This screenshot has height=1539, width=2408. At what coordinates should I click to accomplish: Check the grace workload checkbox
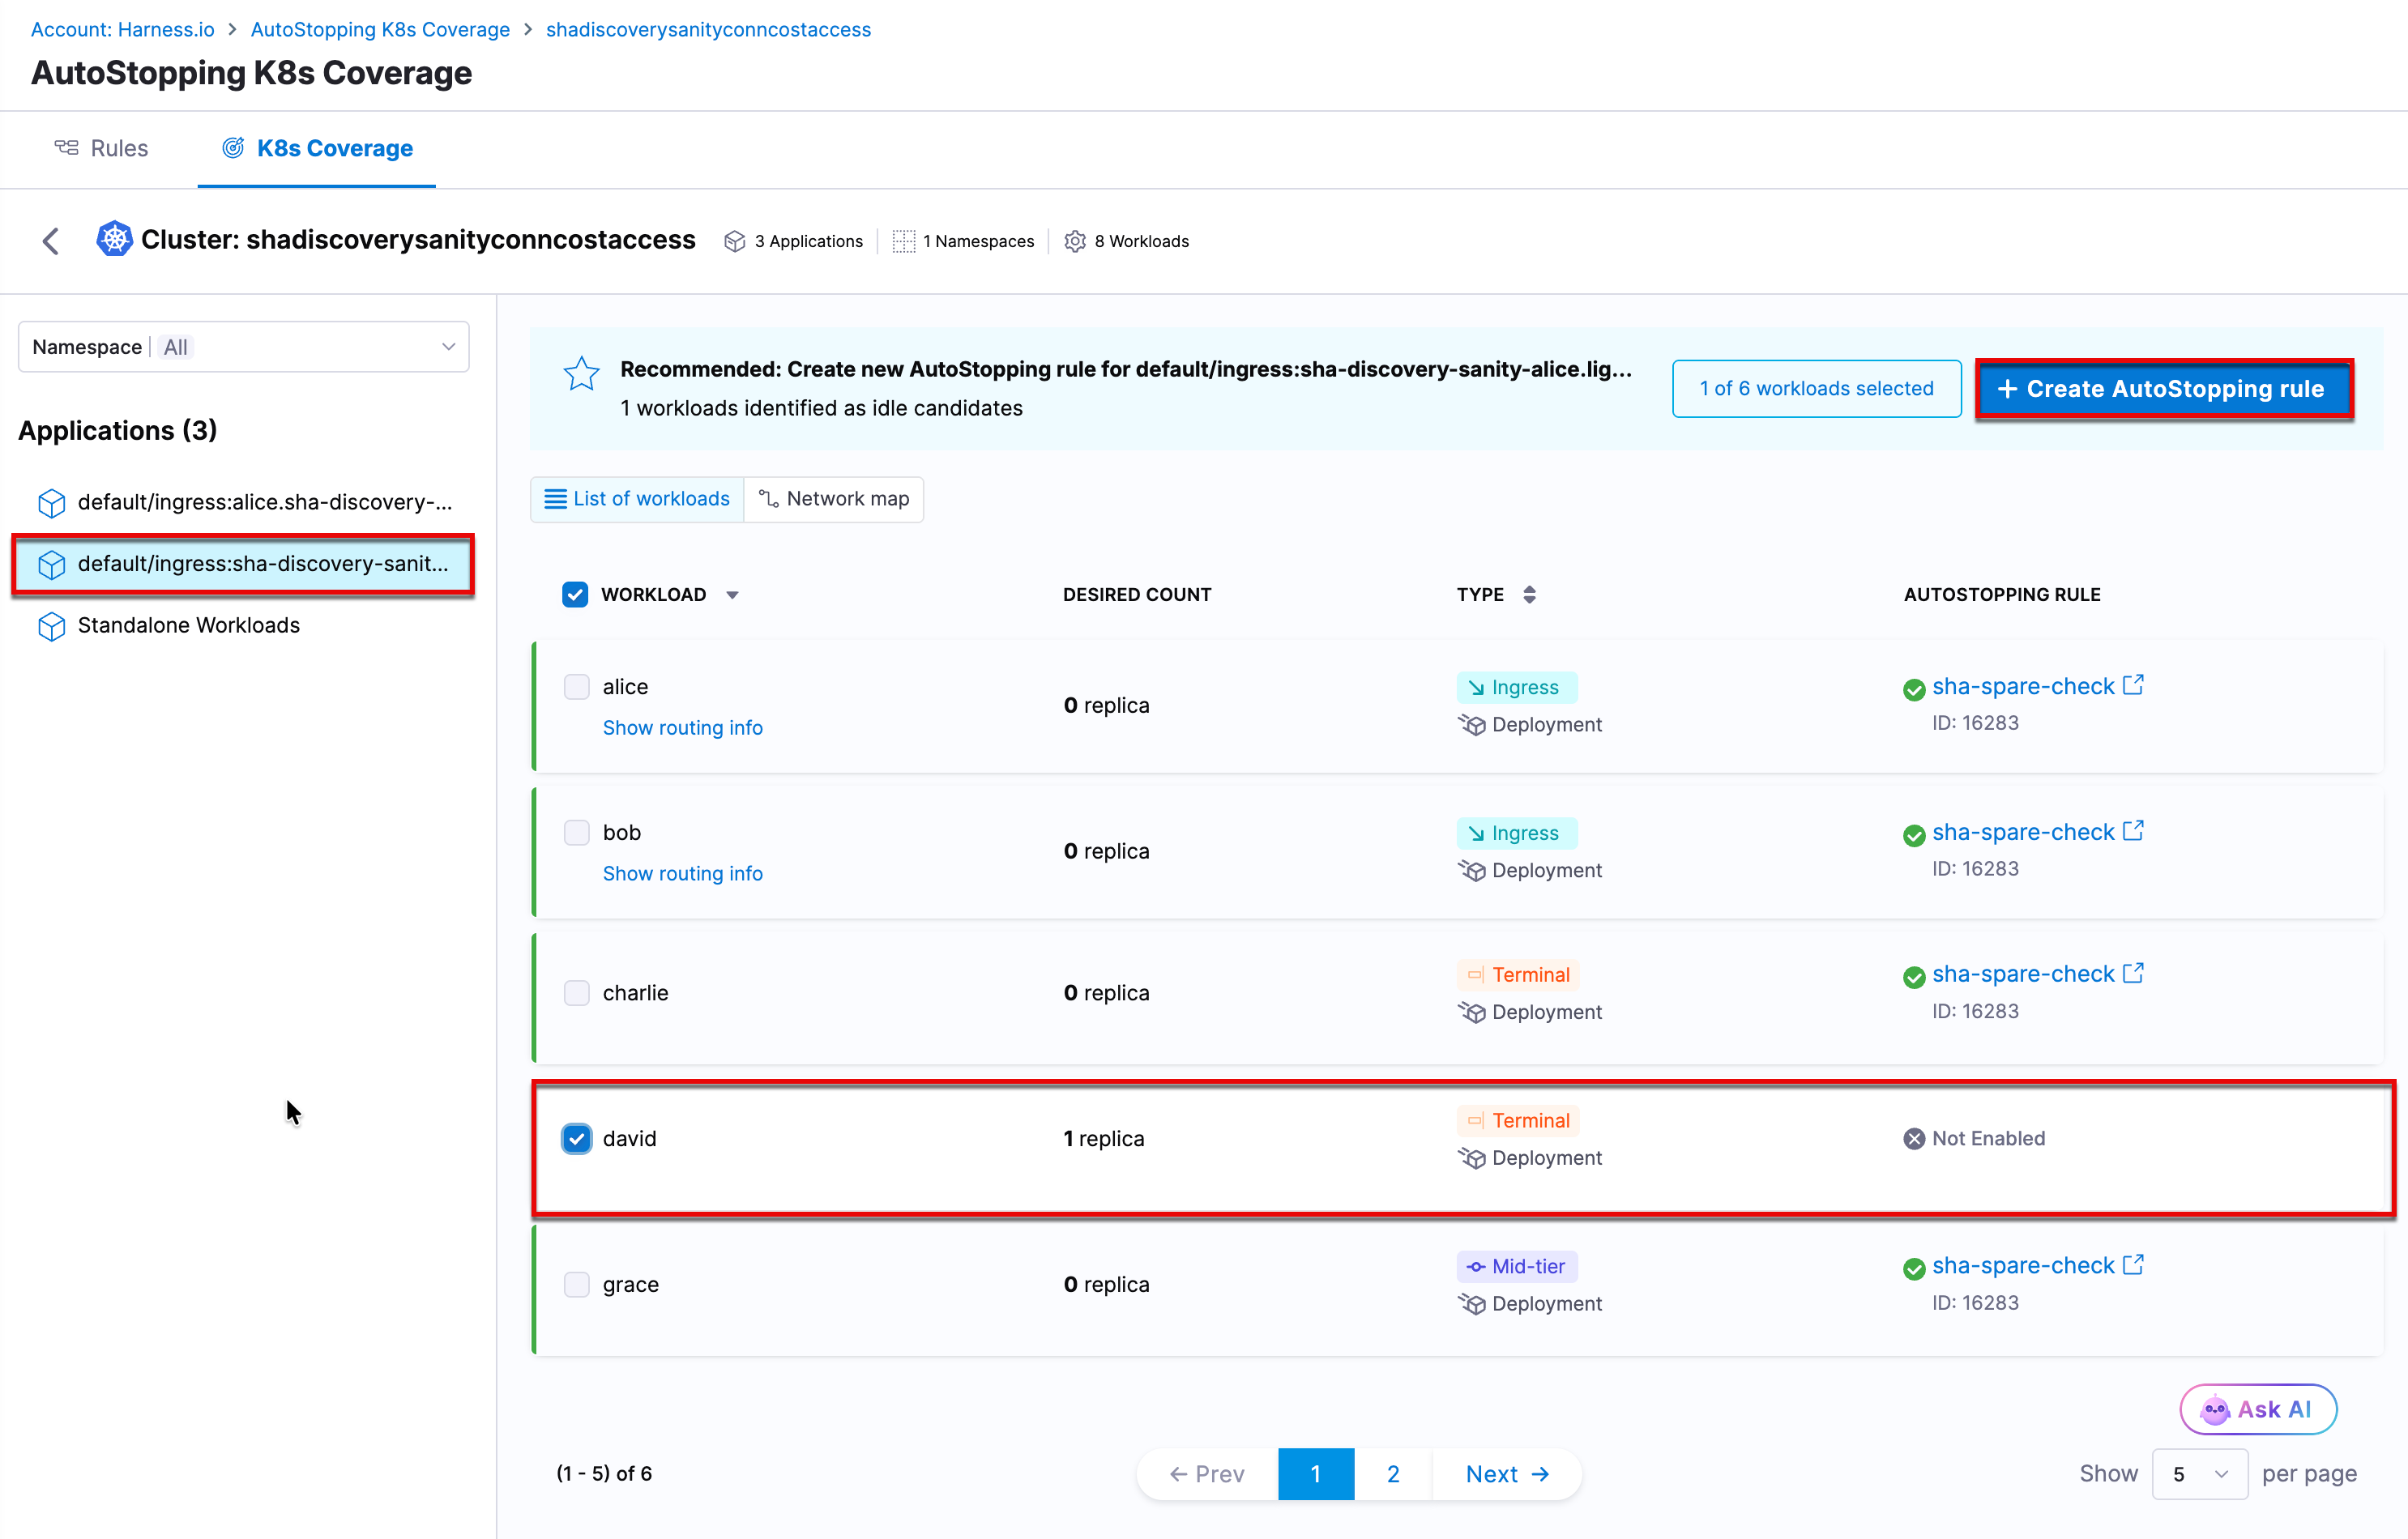tap(577, 1285)
